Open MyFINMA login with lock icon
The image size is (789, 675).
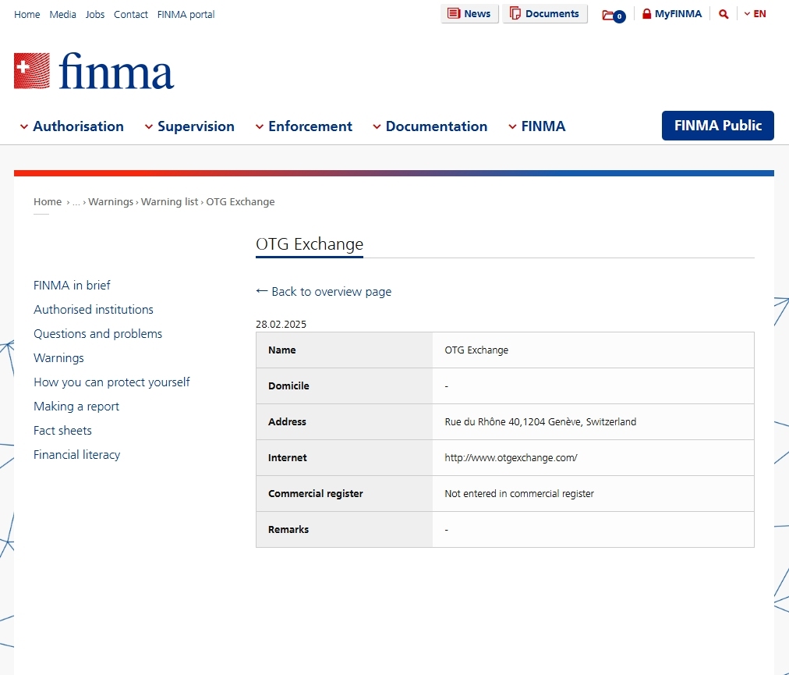671,14
